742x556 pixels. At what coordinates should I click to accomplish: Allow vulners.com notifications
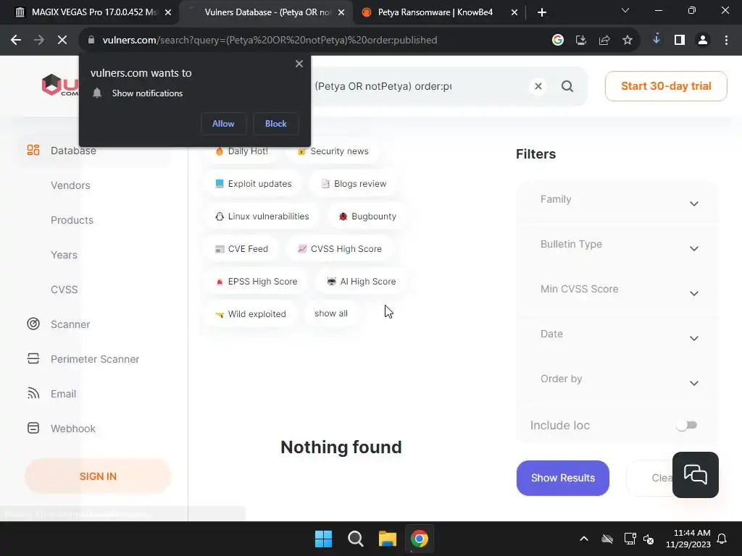[x=223, y=123]
